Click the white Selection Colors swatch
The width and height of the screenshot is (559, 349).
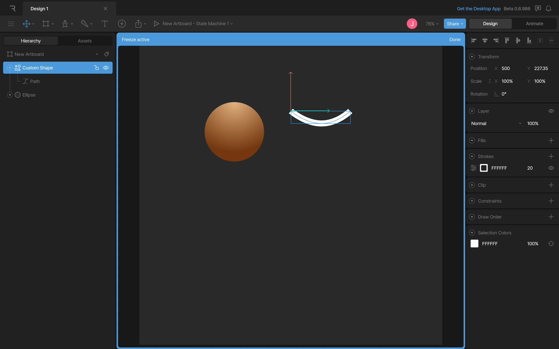coord(474,244)
